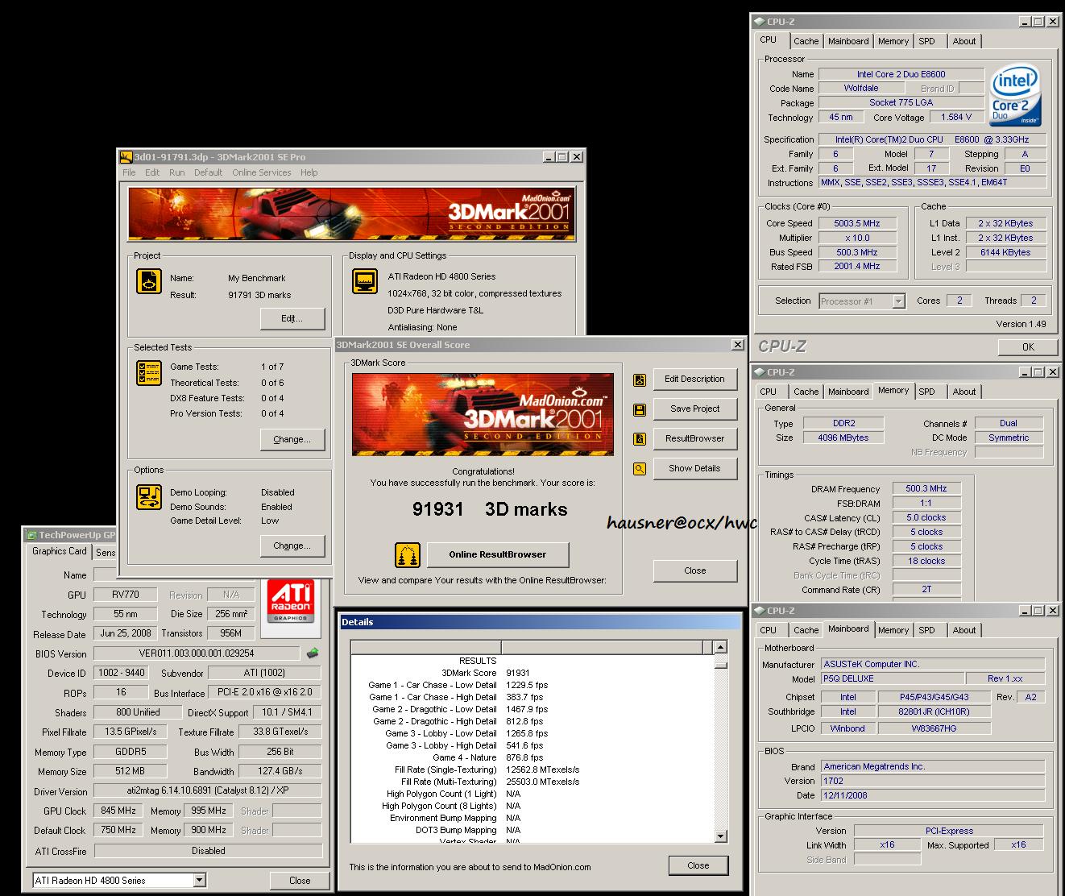Click the Save Project floppy disk icon

coord(640,410)
